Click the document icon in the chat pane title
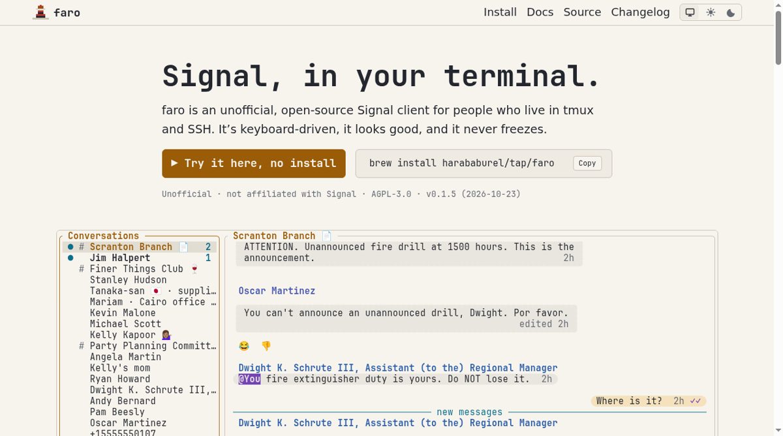 [x=327, y=236]
